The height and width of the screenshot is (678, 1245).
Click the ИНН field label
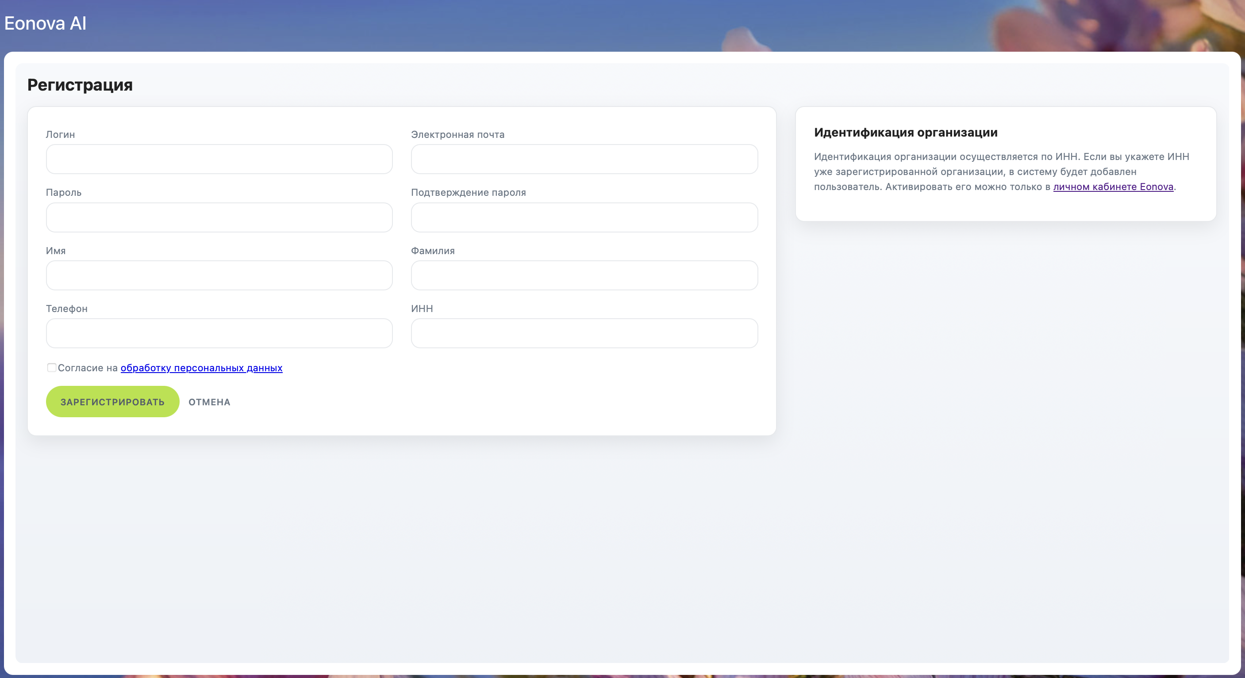point(422,309)
